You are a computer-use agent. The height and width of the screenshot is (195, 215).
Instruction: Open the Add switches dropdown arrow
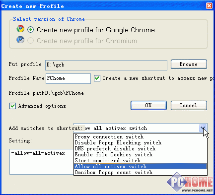point(203,128)
